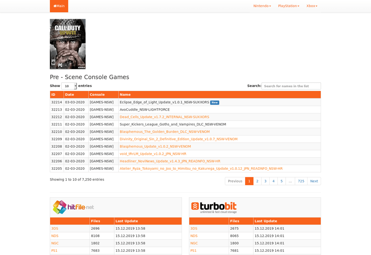
Task: Select Super_Kickers_League DLC release name
Action: 173,124
